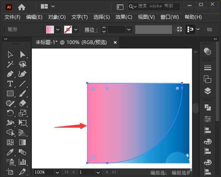The height and width of the screenshot is (177, 221).
Task: Toggle the shape isolate/transform button
Action: [x=190, y=29]
